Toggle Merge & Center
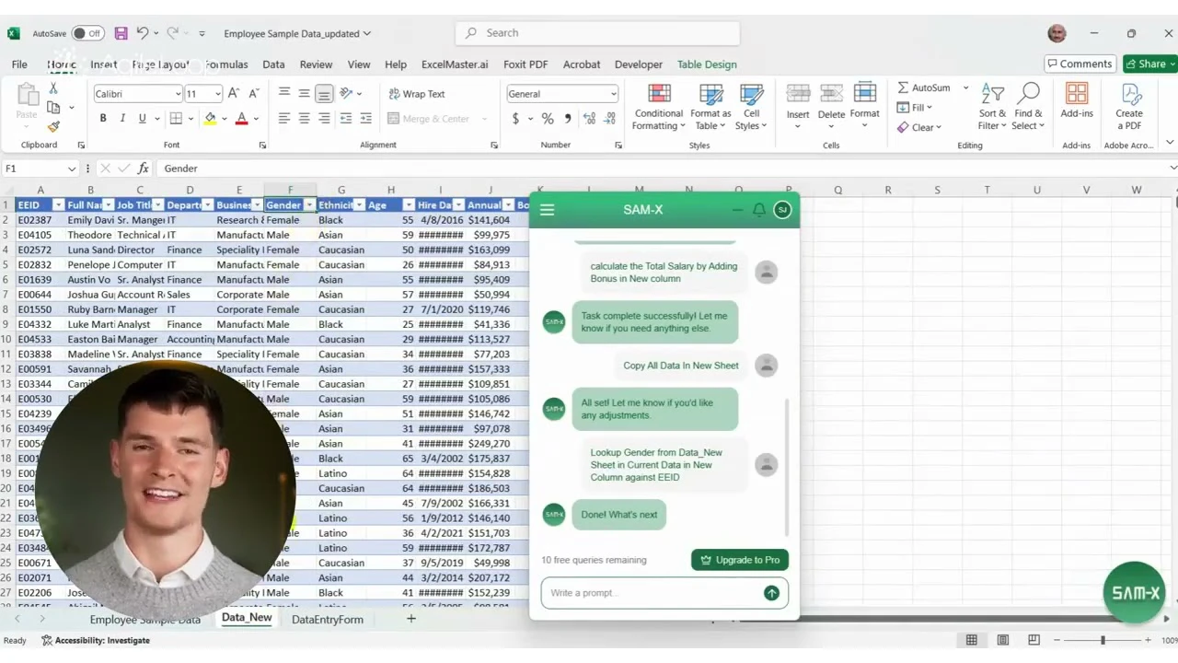The image size is (1178, 663). [430, 119]
